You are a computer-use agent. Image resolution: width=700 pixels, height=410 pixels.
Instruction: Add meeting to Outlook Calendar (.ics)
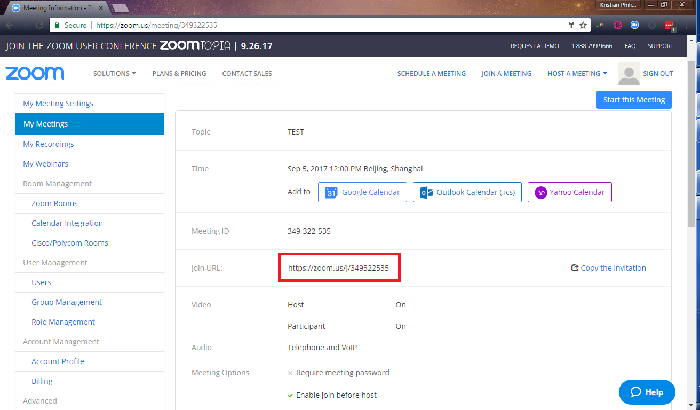click(467, 192)
